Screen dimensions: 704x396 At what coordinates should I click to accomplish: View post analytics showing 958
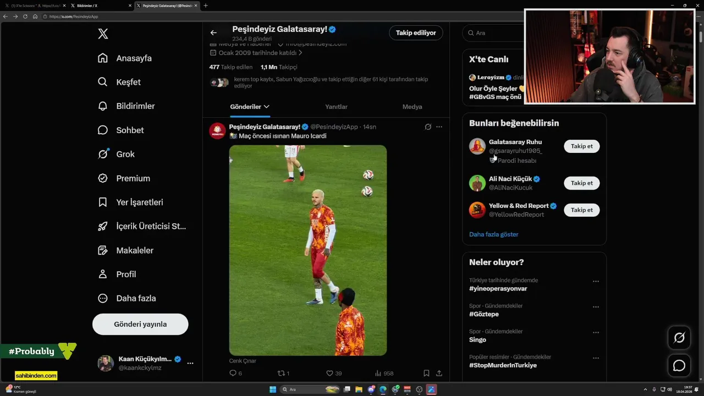tap(384, 373)
